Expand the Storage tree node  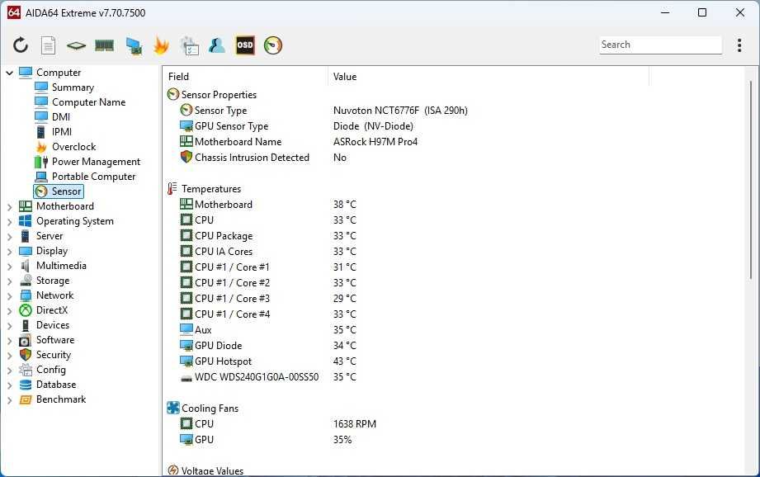10,281
